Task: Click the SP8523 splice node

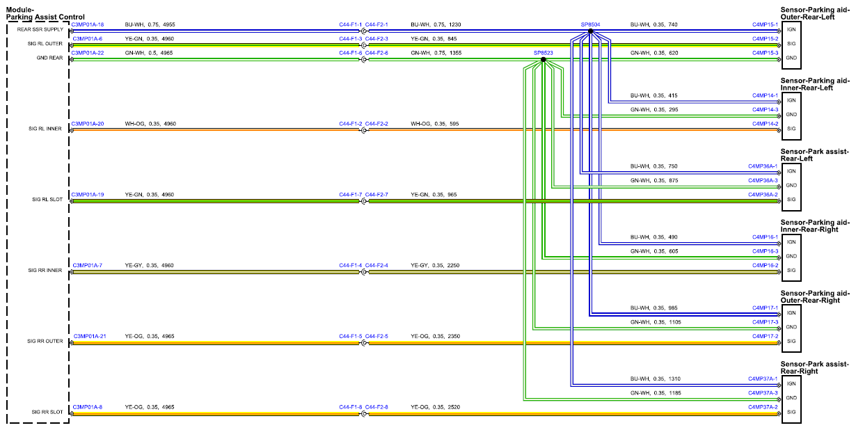Action: (543, 59)
